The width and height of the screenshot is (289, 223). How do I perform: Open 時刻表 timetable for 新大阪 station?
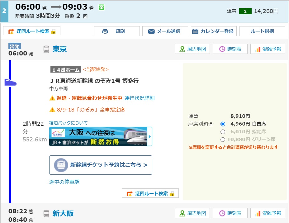[x=230, y=213]
